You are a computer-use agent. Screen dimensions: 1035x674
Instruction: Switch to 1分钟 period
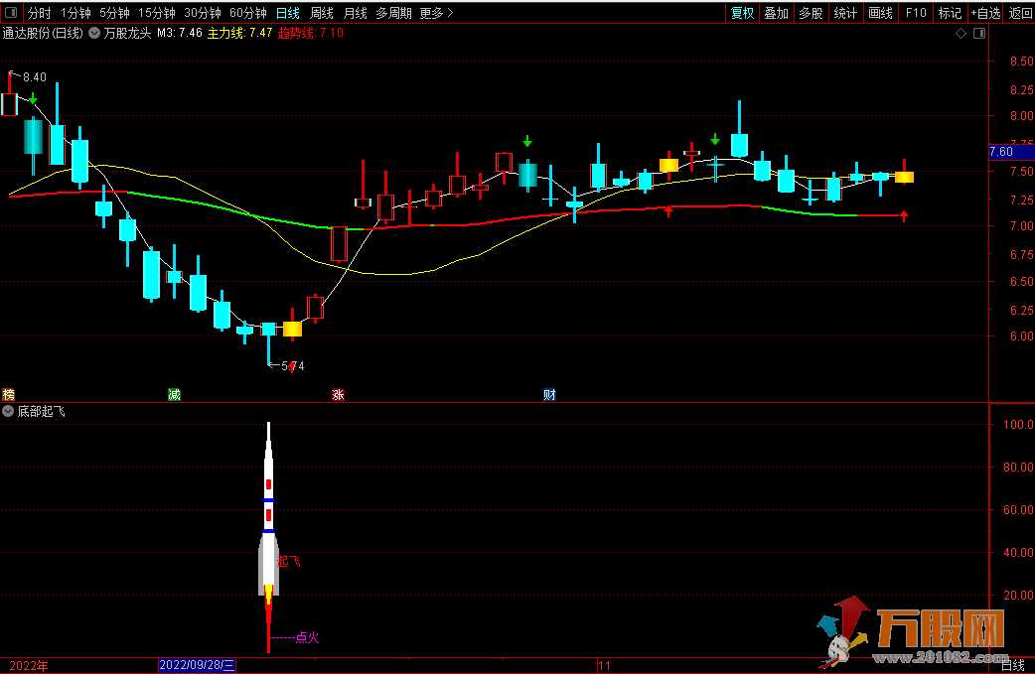(75, 13)
